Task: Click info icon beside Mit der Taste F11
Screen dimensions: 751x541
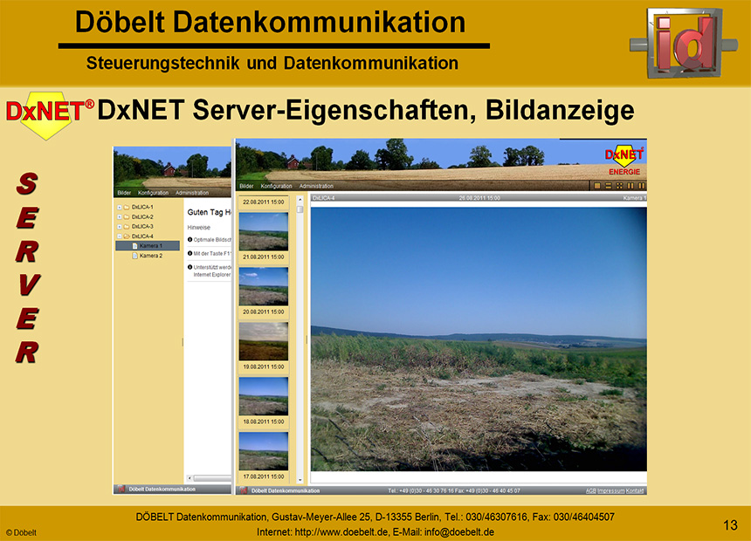Action: pyautogui.click(x=189, y=253)
